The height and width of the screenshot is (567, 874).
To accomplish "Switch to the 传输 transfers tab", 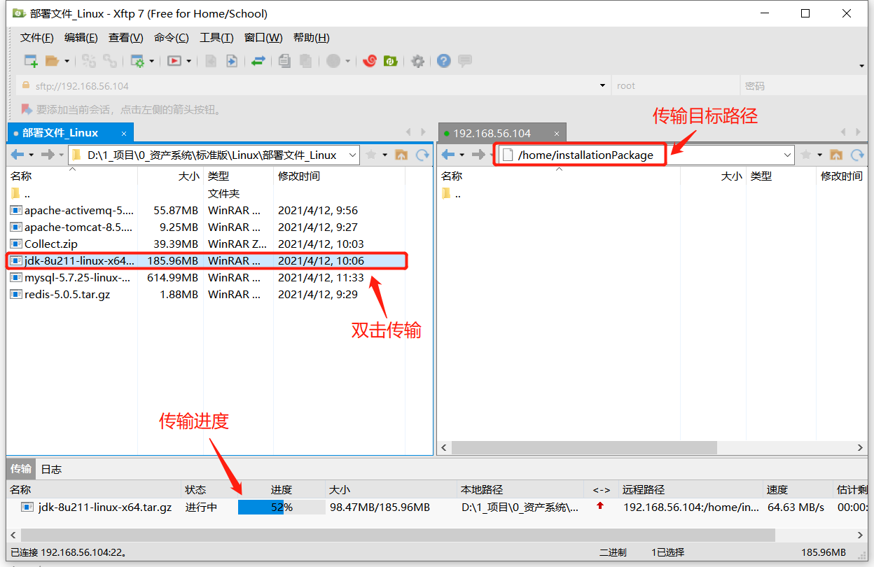I will point(21,469).
